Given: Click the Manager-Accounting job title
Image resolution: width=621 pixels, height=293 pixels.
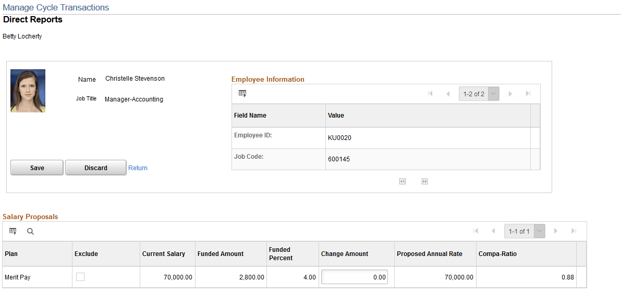Looking at the screenshot, I should pyautogui.click(x=134, y=99).
